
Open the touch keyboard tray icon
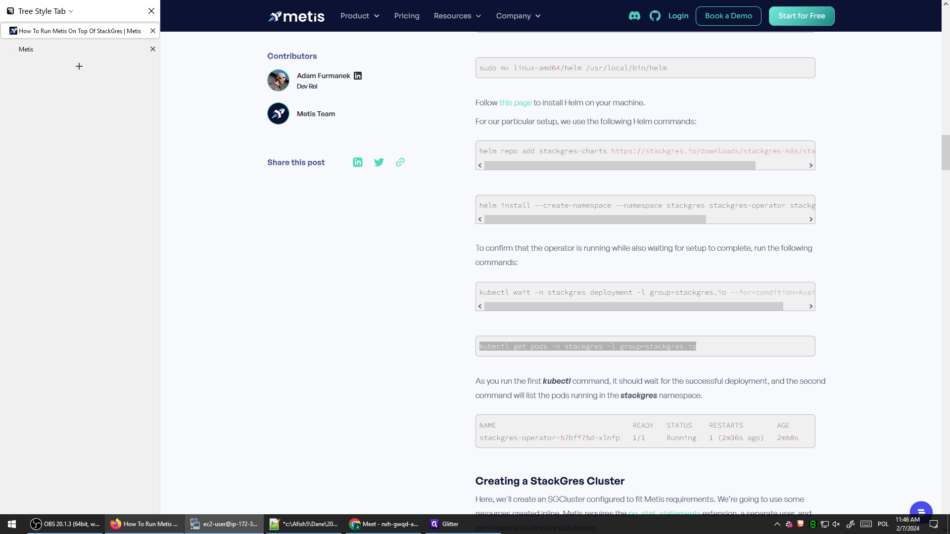866,524
